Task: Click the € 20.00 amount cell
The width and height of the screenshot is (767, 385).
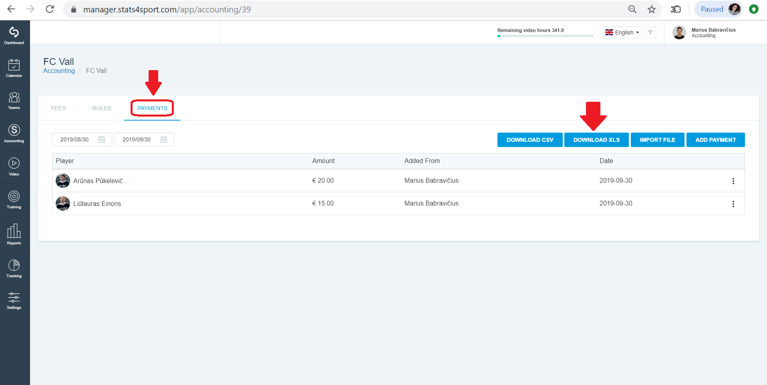Action: 323,181
